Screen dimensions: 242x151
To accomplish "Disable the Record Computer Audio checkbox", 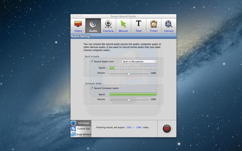I will 92,88.
